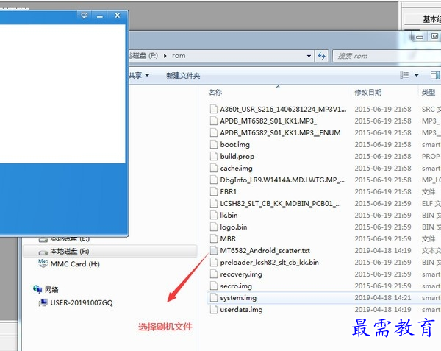Open the view options dropdown arrow
The width and height of the screenshot is (441, 351).
(x=417, y=75)
